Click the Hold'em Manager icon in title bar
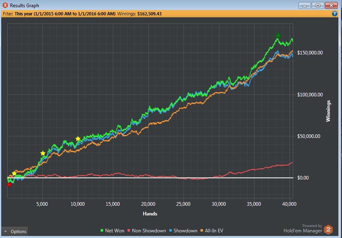This screenshot has width=342, height=238. (5, 6)
